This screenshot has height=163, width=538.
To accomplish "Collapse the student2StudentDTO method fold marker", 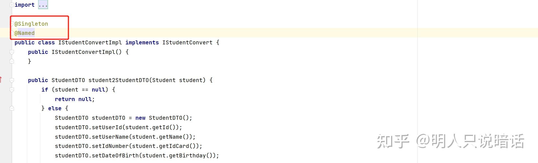I will pos(12,80).
